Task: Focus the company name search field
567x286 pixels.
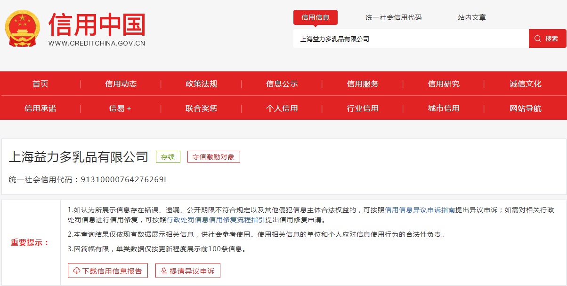Action: point(411,39)
